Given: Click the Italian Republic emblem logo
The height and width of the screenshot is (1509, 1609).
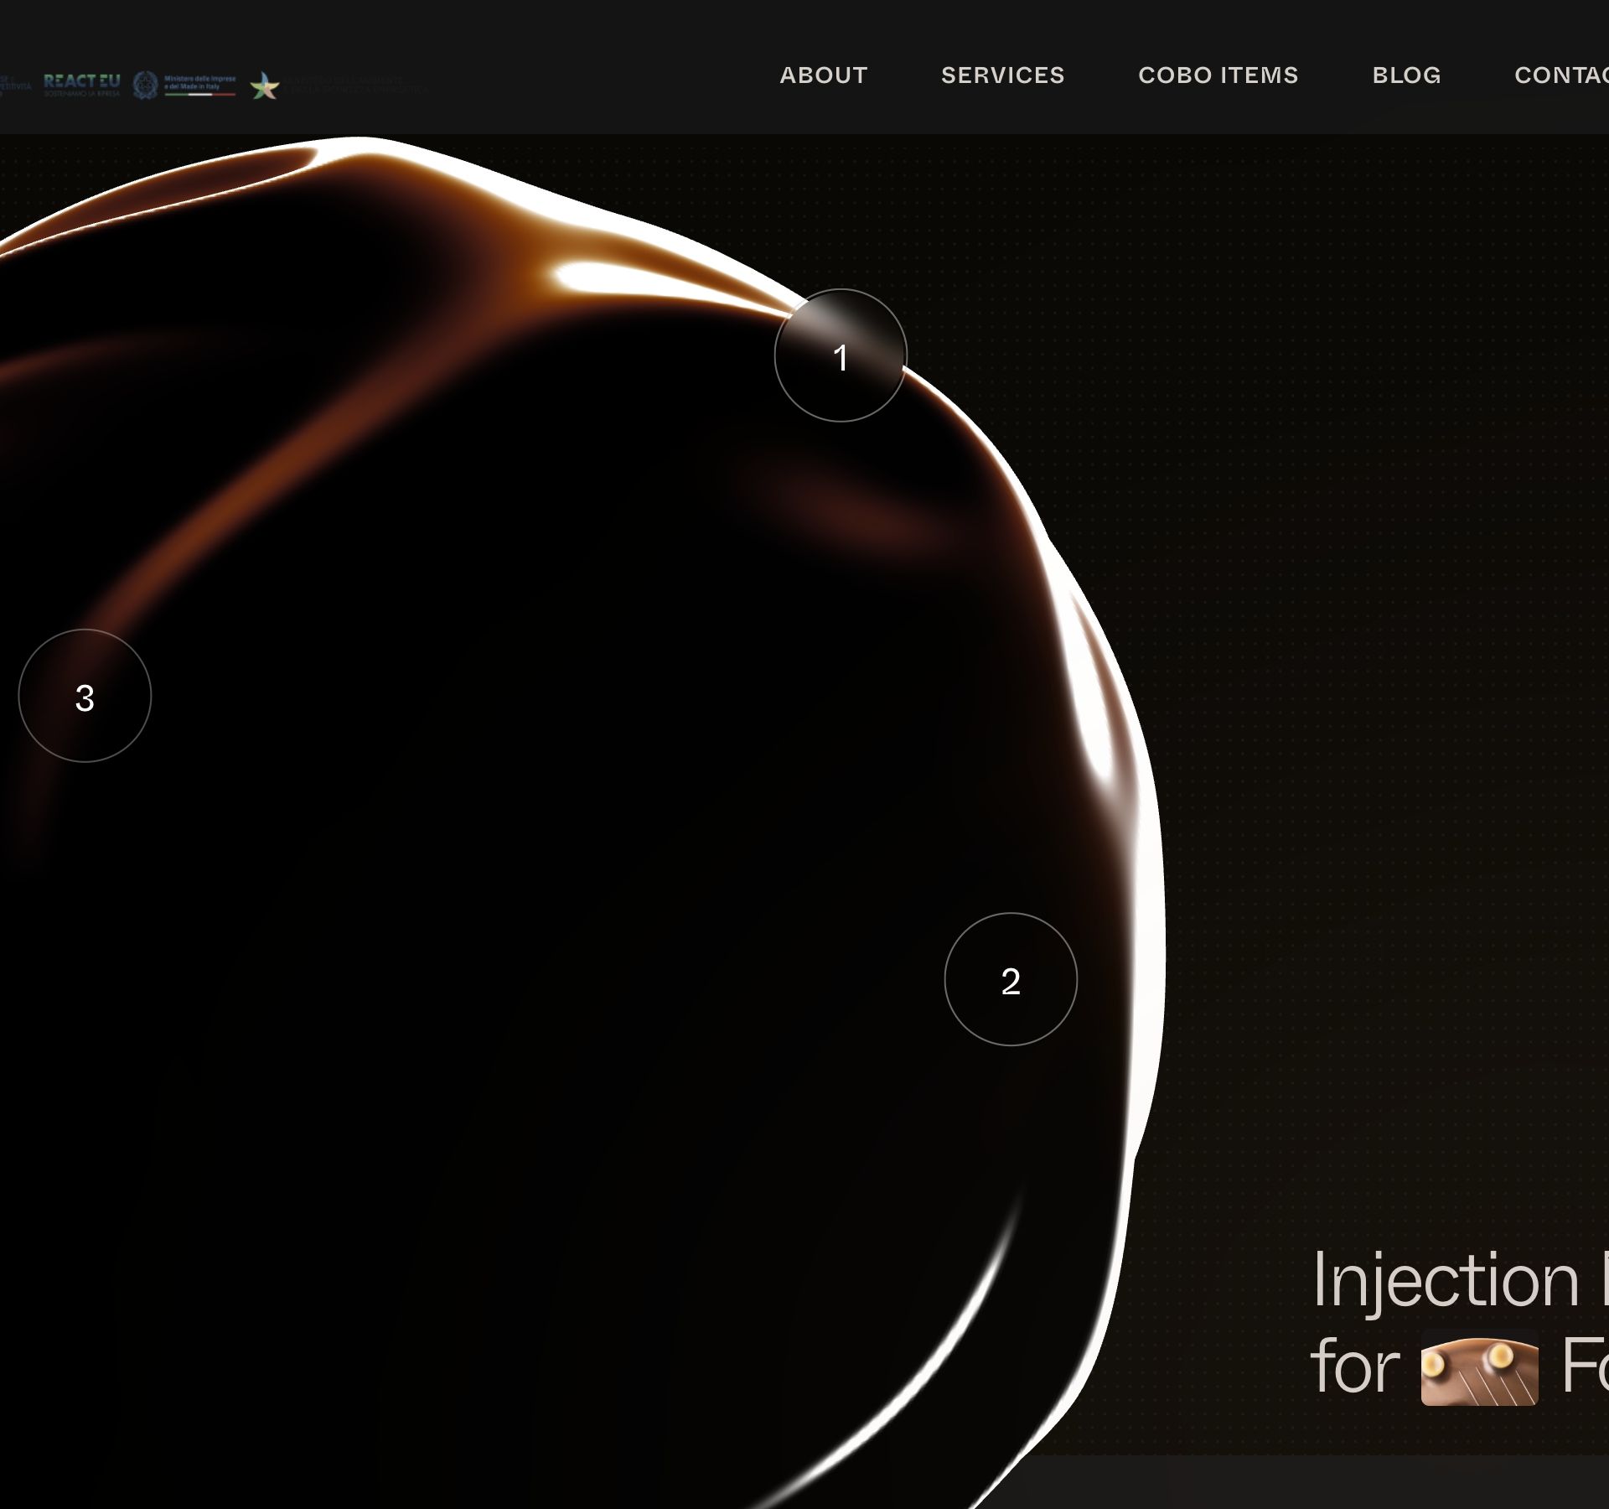Looking at the screenshot, I should coord(146,85).
